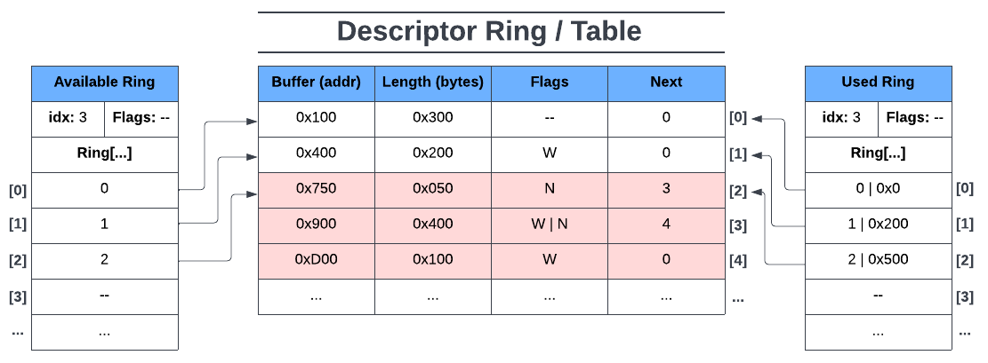Viewport: 988px width, 363px height.
Task: Select the Available Ring header cell
Action: [104, 83]
